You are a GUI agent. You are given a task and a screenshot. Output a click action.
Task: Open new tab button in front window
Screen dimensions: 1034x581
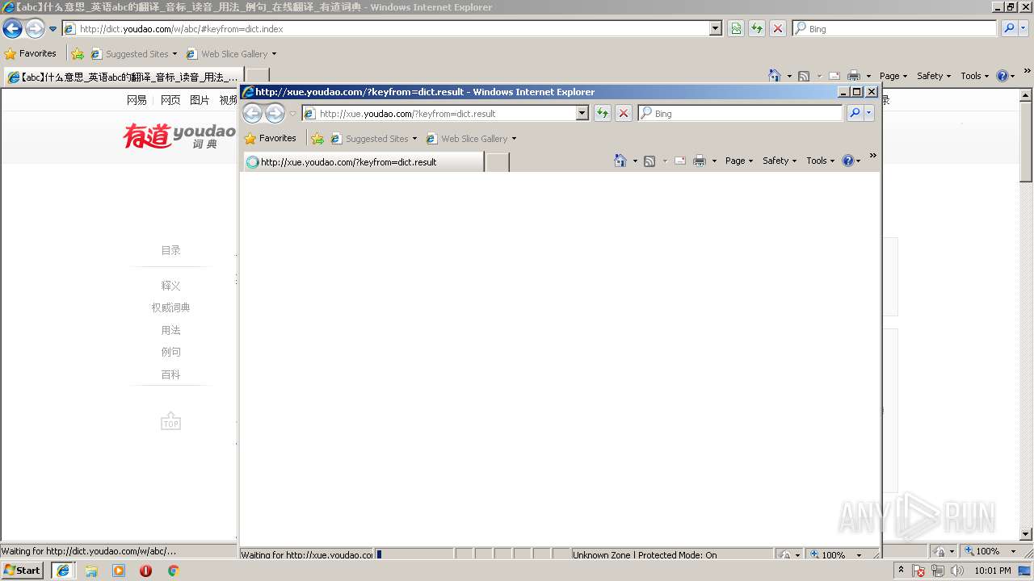498,162
